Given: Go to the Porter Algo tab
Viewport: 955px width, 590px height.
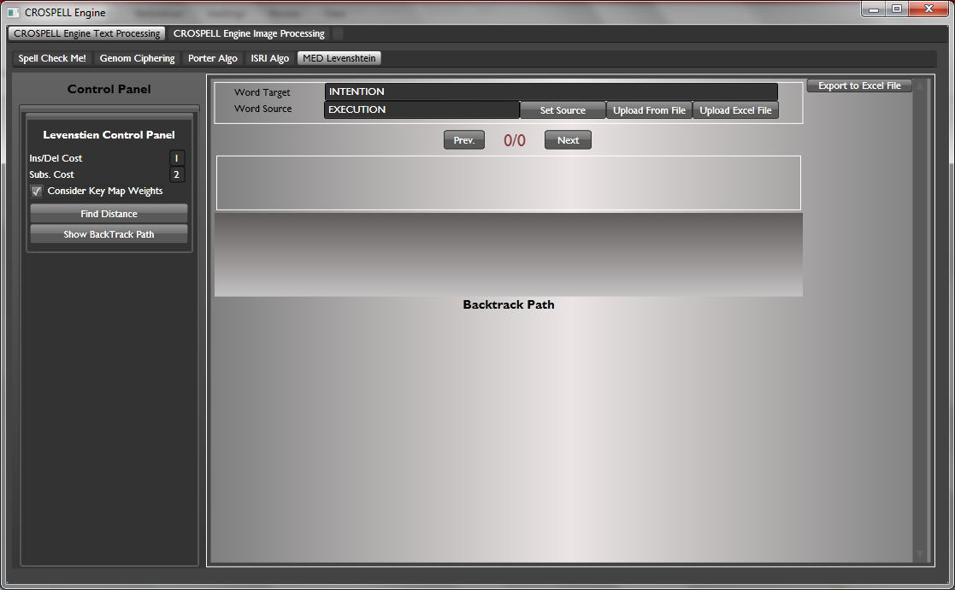Looking at the screenshot, I should pyautogui.click(x=212, y=58).
